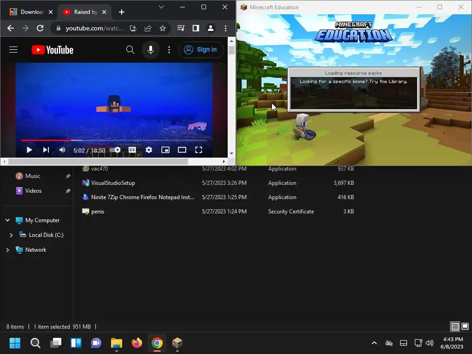Open Chat app on taskbar
472x354 pixels.
click(96, 343)
